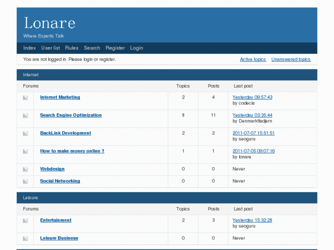Click topics count 8 for SEO
This screenshot has width=334, height=250.
(x=183, y=115)
